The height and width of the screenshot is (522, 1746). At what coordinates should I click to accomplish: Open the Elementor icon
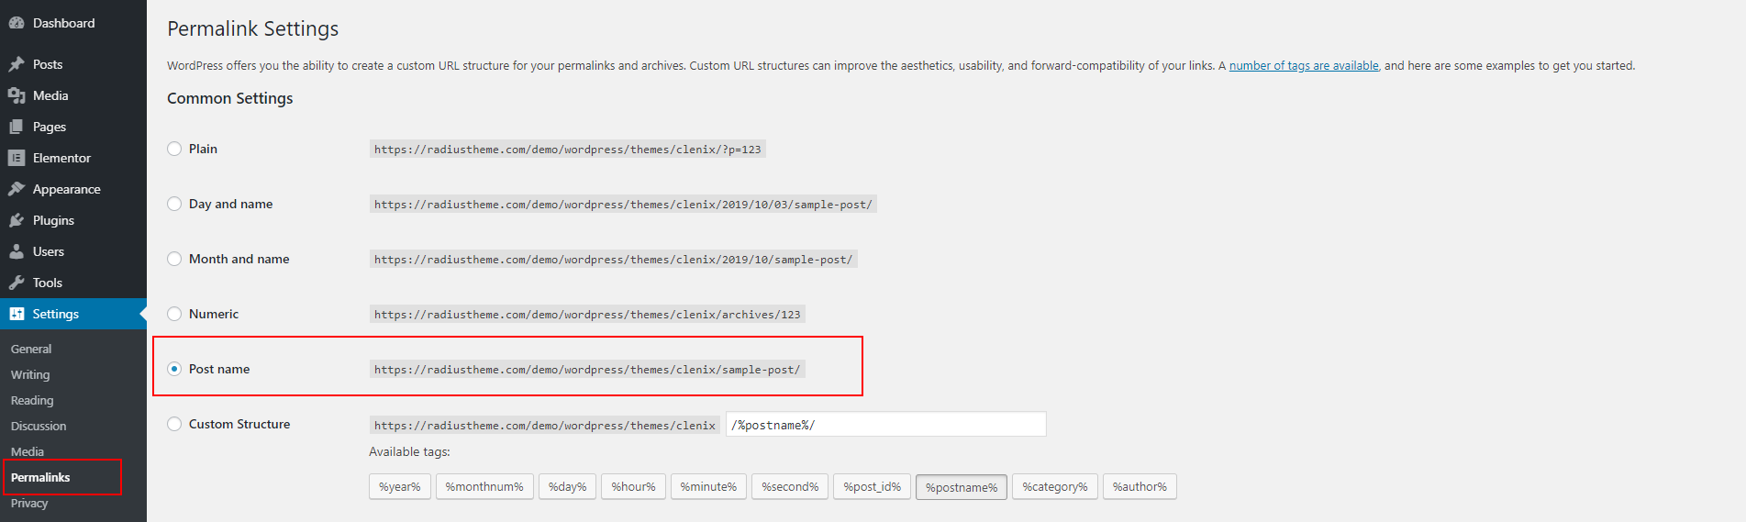tap(17, 158)
